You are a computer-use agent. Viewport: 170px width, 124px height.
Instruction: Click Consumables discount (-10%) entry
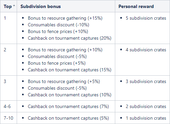click(58, 25)
